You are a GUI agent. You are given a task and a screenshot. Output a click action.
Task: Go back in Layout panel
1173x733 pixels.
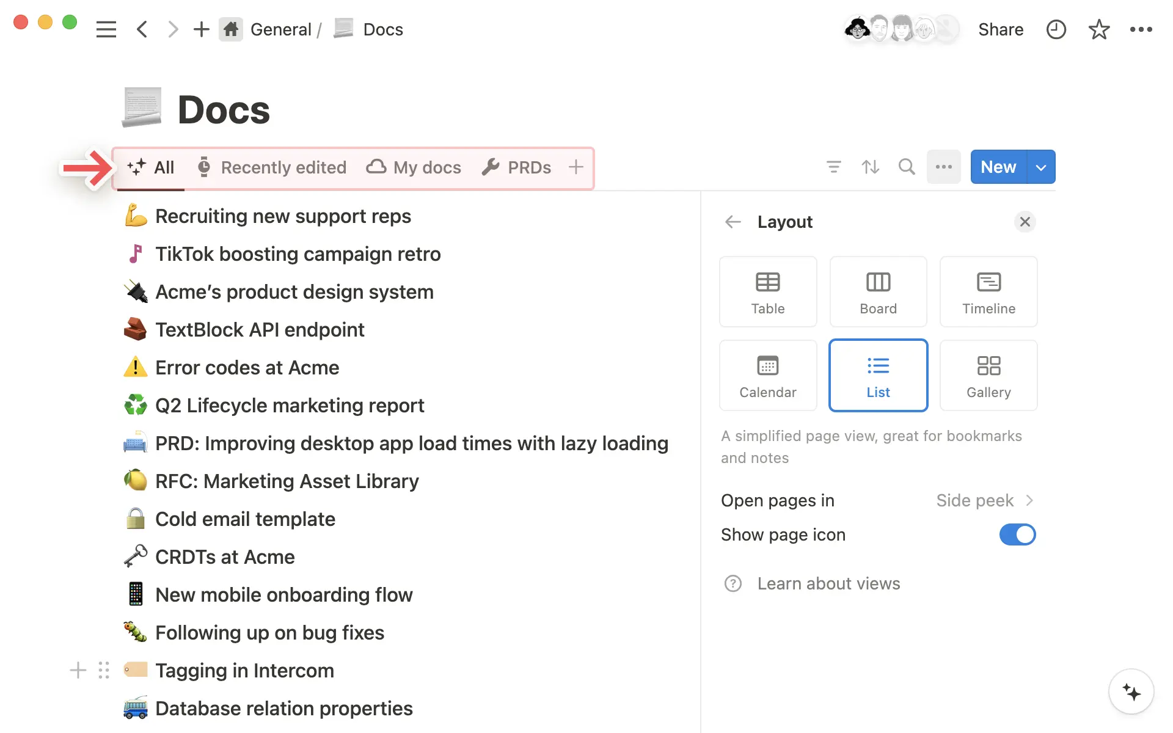[733, 222]
